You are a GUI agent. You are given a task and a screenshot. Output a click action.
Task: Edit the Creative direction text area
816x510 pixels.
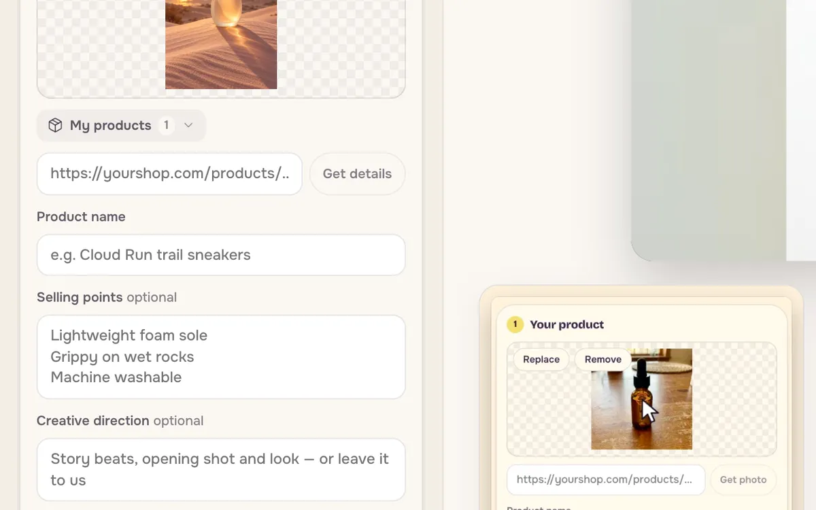click(x=221, y=469)
